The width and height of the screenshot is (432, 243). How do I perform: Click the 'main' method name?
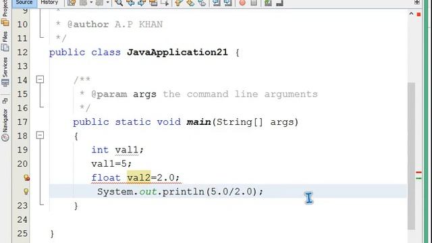tap(198, 122)
